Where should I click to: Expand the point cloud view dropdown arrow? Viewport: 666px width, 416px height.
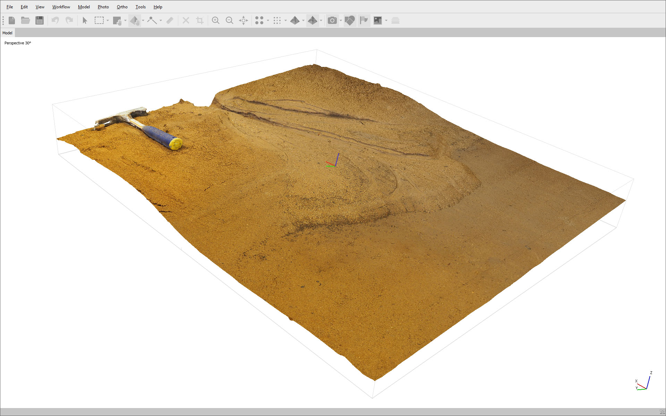(x=268, y=20)
